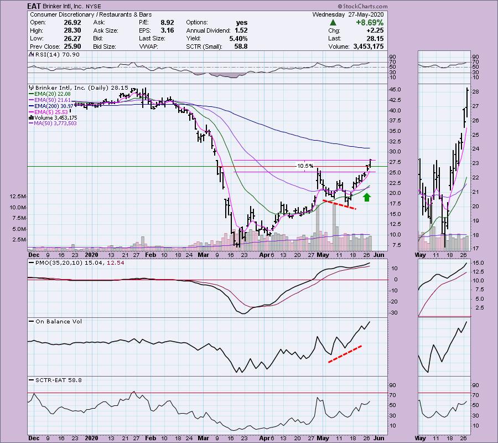498x443 pixels.
Task: Click the Prev Close value 25.90
Action: pyautogui.click(x=72, y=47)
